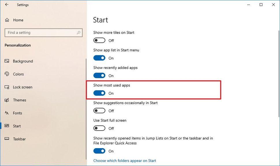Image resolution: width=280 pixels, height=166 pixels.
Task: Open Choose which folders appear on Start
Action: click(x=125, y=161)
